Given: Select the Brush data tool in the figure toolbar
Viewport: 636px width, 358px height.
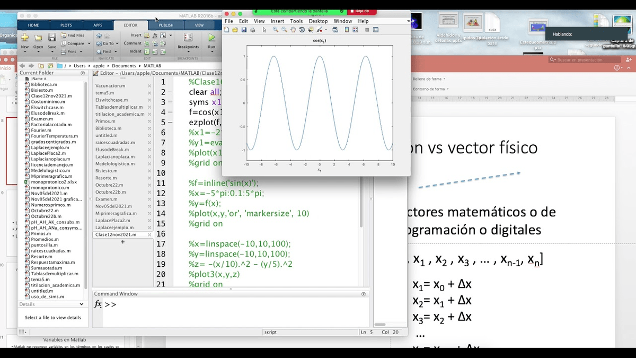Looking at the screenshot, I should (320, 30).
